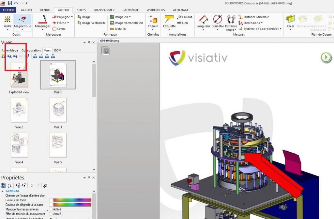Screen dimensions: 334x219
Task: Insert an Image Vectorielle panel
Action: click(x=92, y=23)
